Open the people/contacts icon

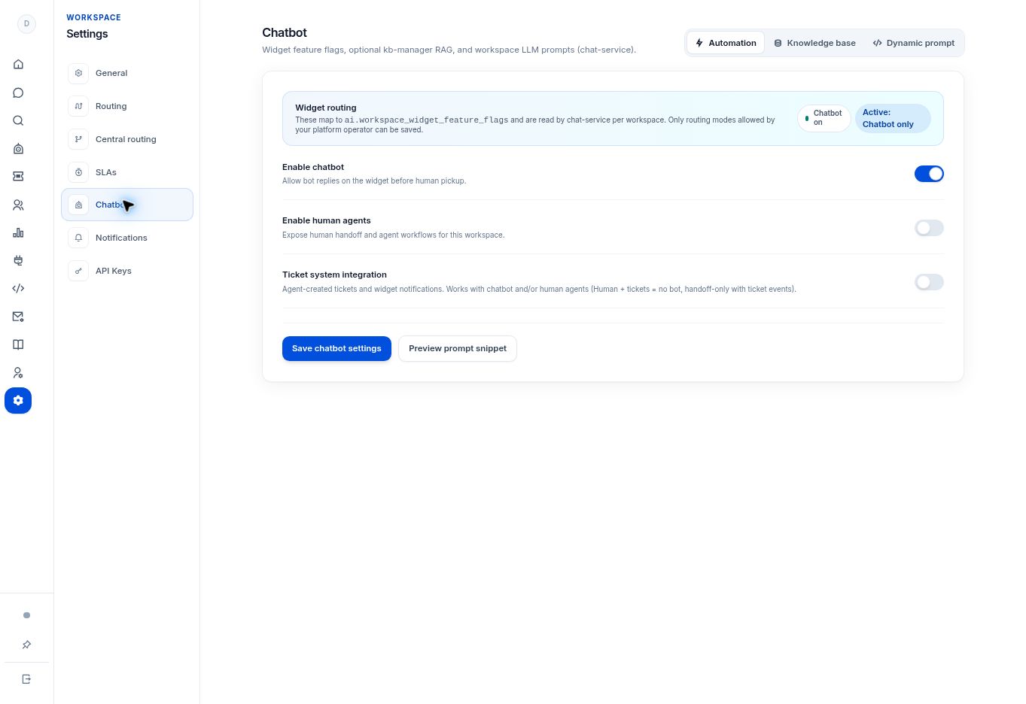tap(18, 205)
